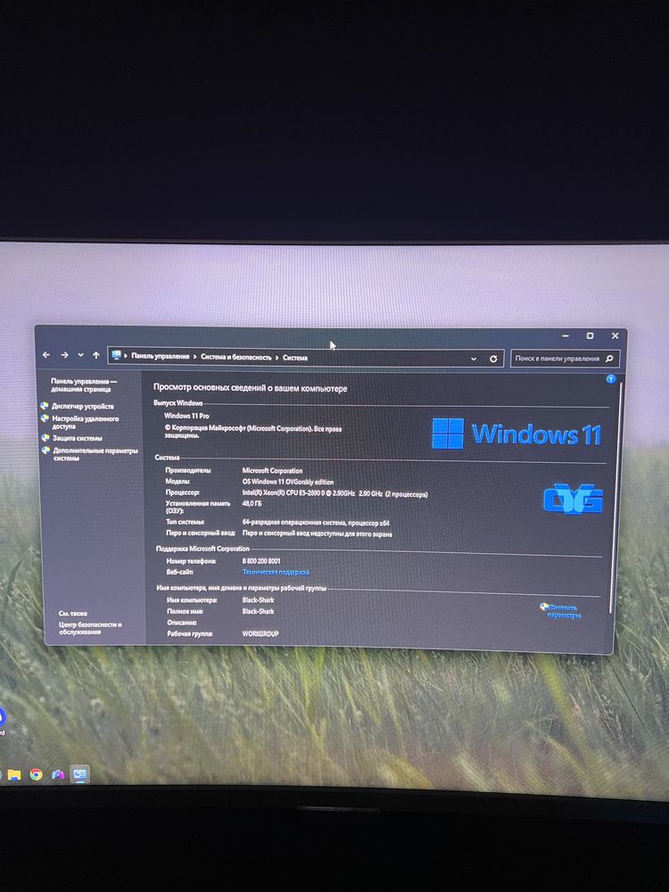Select the 48,0 ГБ memory value

(252, 504)
